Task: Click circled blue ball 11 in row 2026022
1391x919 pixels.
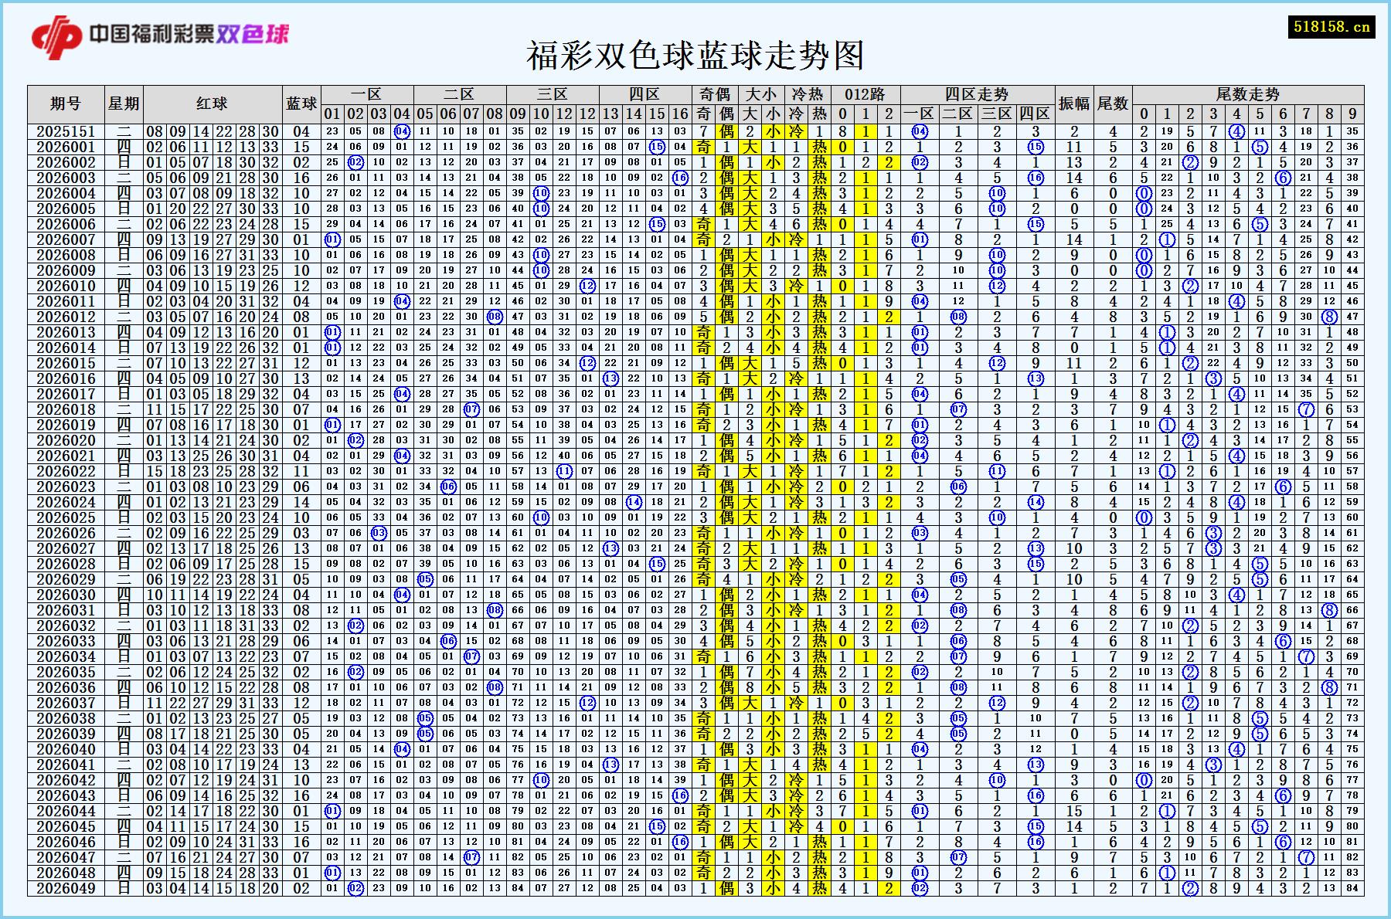Action: tap(564, 471)
